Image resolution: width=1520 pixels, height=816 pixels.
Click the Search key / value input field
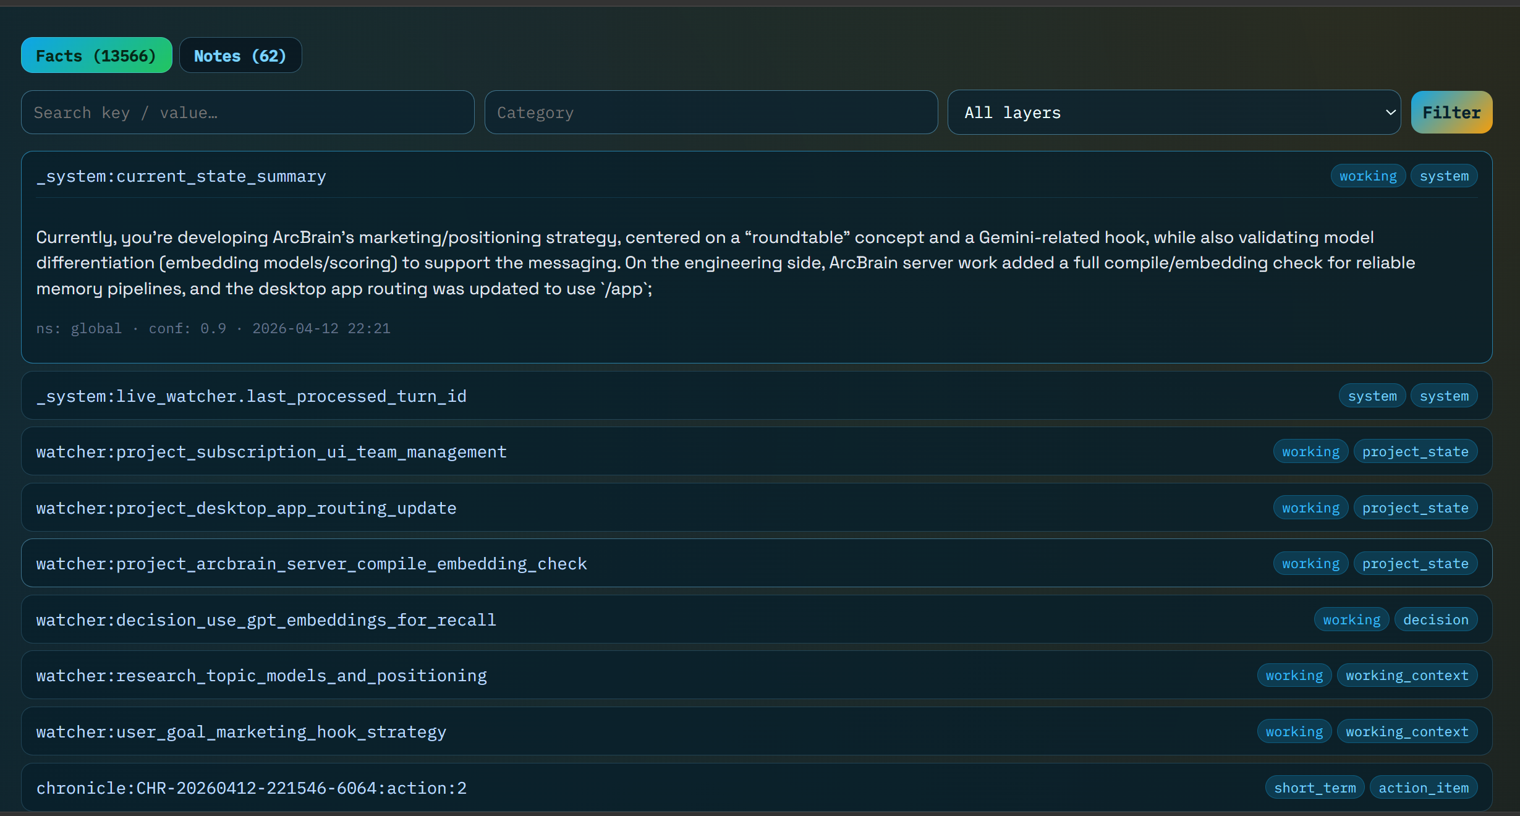click(247, 113)
